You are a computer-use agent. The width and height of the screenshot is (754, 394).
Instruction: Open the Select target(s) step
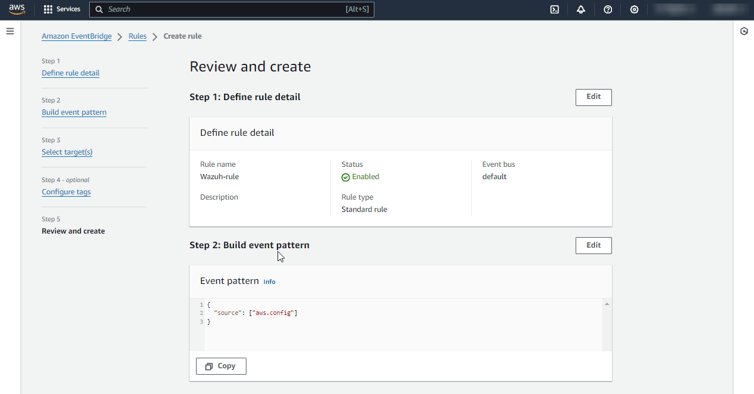(x=67, y=152)
